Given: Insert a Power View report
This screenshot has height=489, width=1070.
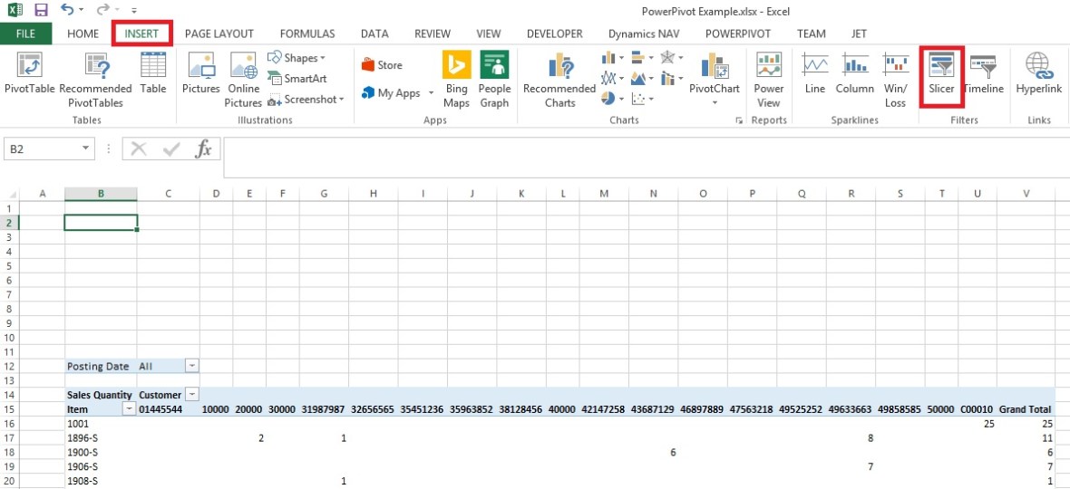Looking at the screenshot, I should click(768, 80).
